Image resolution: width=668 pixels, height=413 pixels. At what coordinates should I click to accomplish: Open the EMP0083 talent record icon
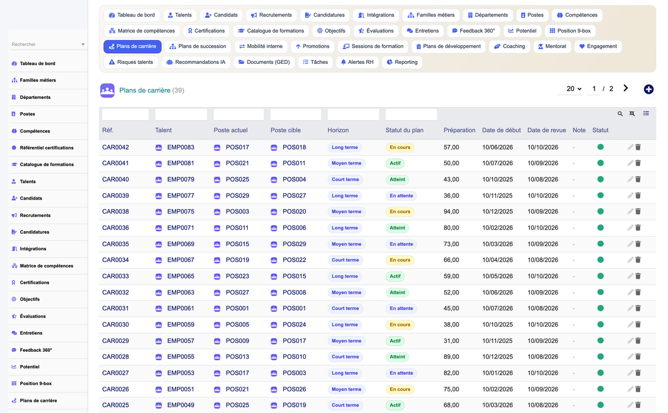coord(159,148)
